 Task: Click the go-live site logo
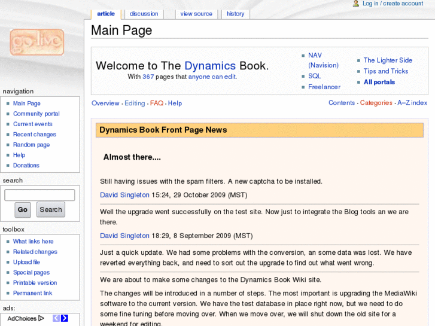[36, 42]
